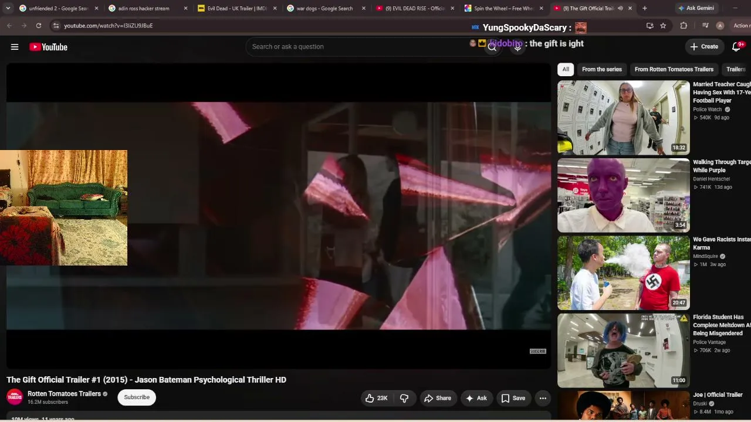Open Ask Gemini in the browser

[697, 8]
